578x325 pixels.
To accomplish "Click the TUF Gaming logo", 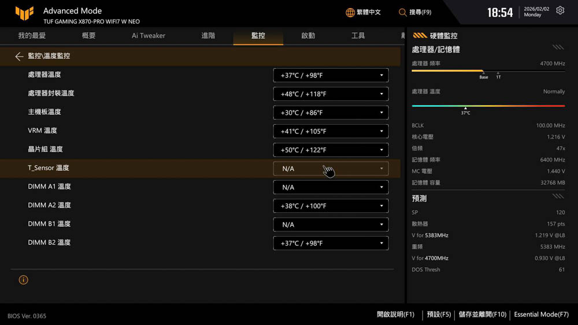I will 24,13.
